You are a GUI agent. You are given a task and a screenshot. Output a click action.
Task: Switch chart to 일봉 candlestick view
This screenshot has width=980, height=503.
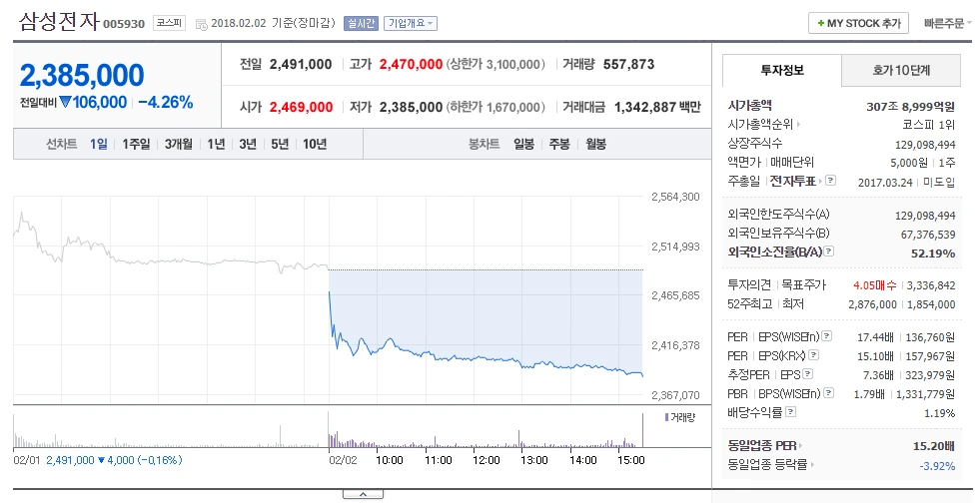coord(523,144)
